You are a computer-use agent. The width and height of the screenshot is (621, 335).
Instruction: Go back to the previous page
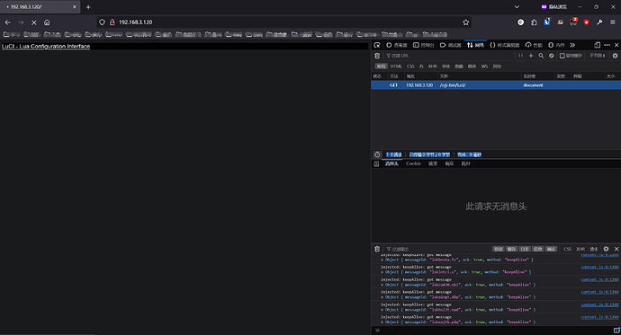coord(7,22)
